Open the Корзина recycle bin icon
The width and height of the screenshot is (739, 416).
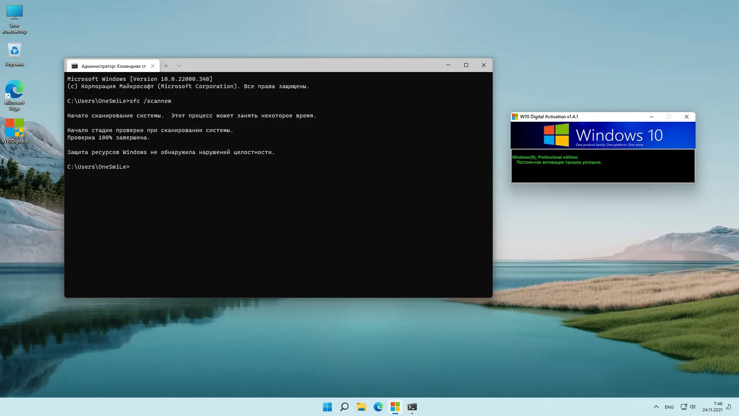[x=14, y=54]
